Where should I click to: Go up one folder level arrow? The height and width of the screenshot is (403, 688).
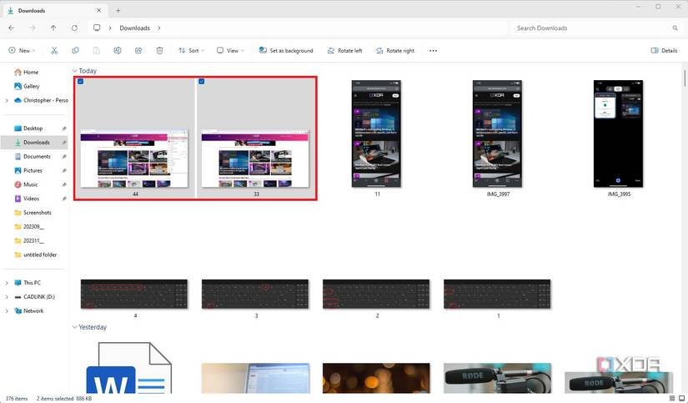(x=53, y=28)
